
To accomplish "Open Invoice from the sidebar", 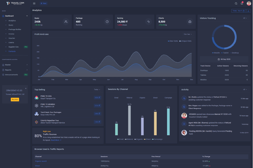I will [x=11, y=34].
